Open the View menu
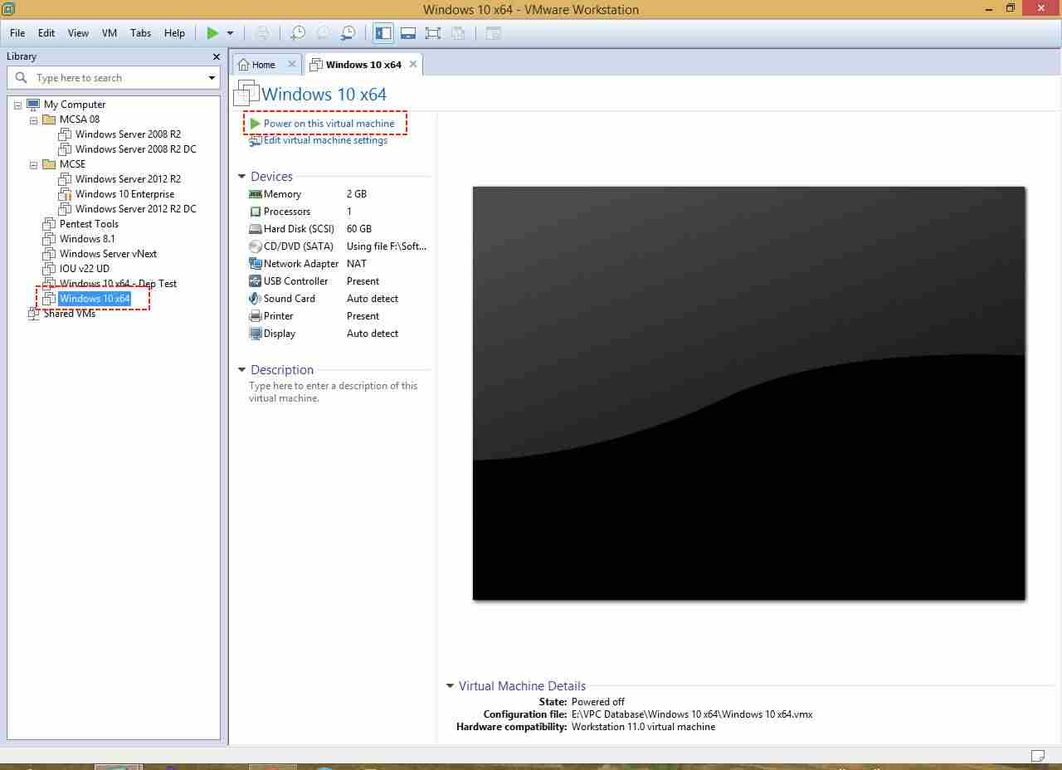The width and height of the screenshot is (1062, 770). point(78,33)
